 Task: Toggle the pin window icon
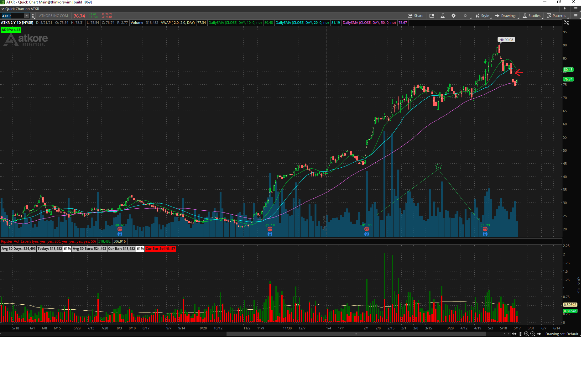565,9
